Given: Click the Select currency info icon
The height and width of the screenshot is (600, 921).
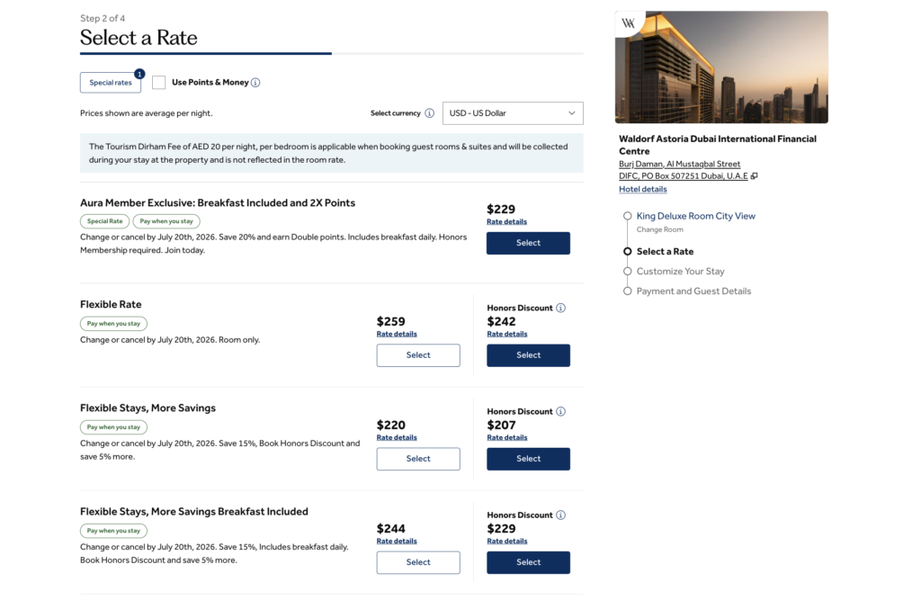Looking at the screenshot, I should coord(429,113).
